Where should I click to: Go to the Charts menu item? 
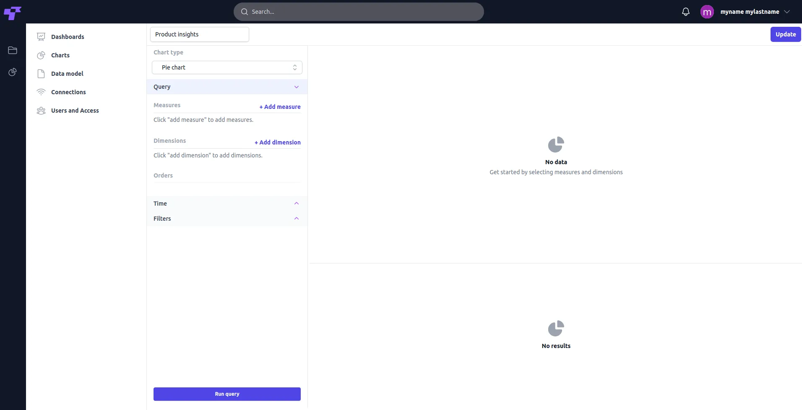coord(60,55)
